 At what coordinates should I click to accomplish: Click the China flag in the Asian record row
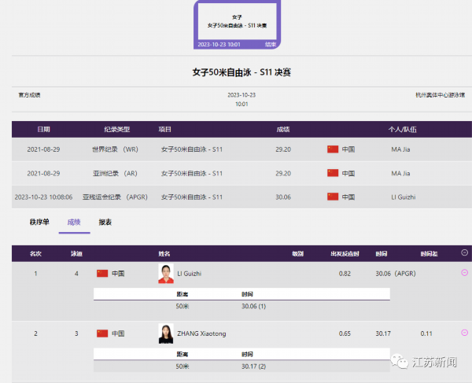coord(332,173)
